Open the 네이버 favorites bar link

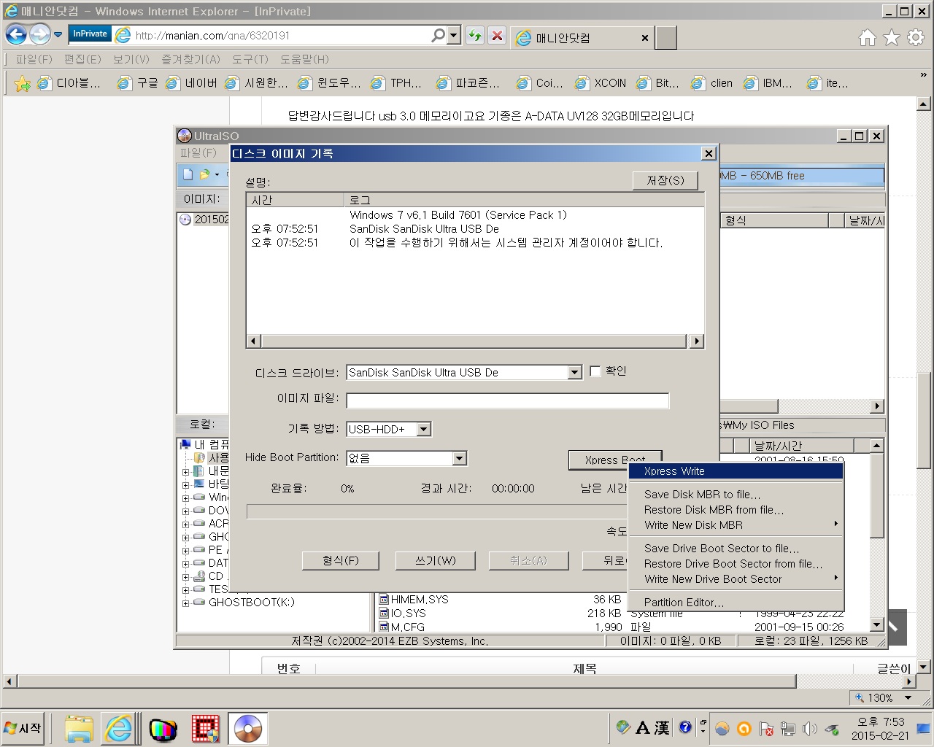click(191, 84)
